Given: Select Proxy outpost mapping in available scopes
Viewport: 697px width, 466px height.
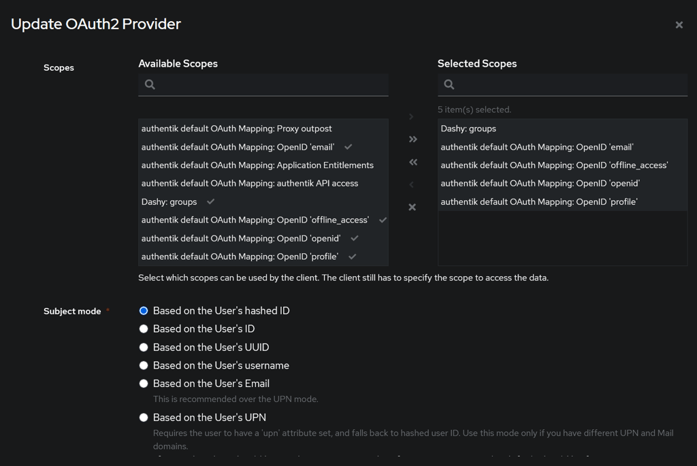Looking at the screenshot, I should (x=263, y=129).
